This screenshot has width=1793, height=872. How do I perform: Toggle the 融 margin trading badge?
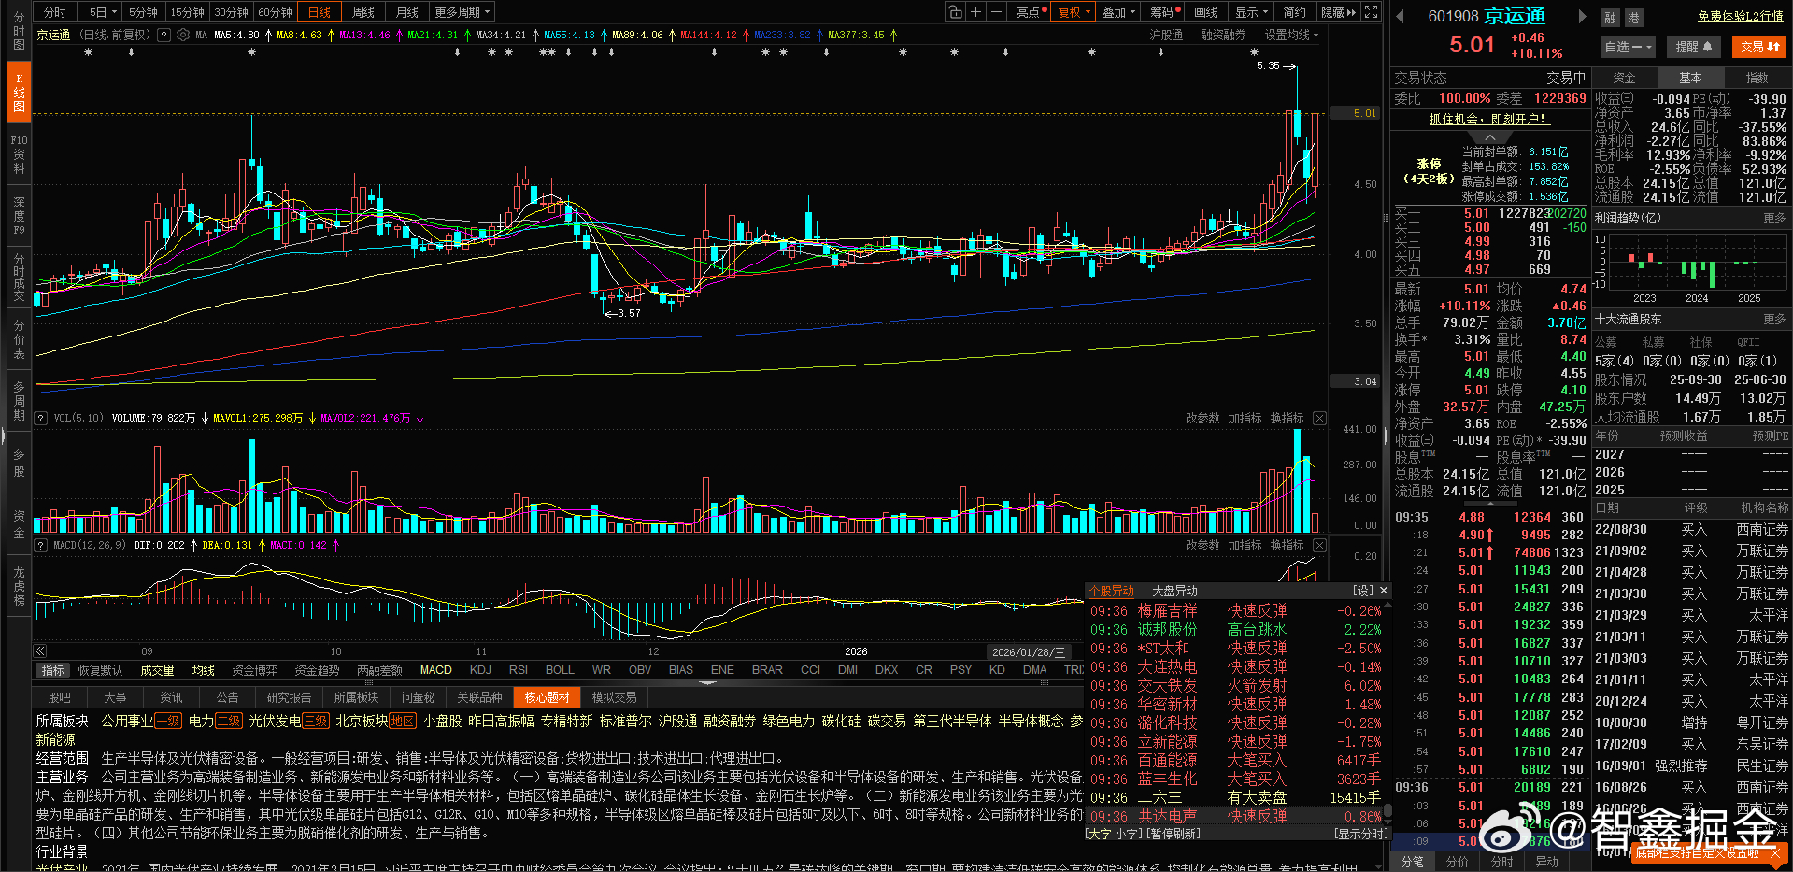[1609, 17]
